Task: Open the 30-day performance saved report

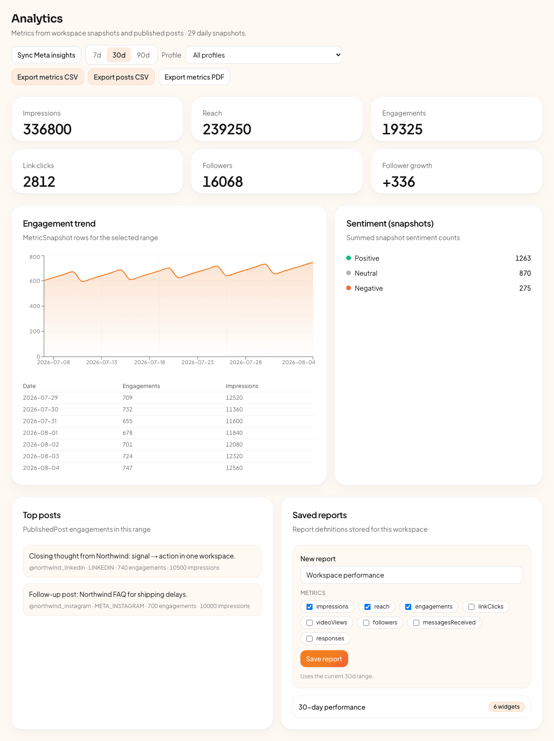Action: coord(412,707)
